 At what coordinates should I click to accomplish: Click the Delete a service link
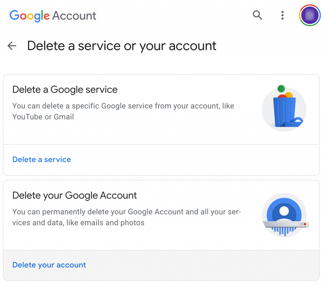[42, 160]
